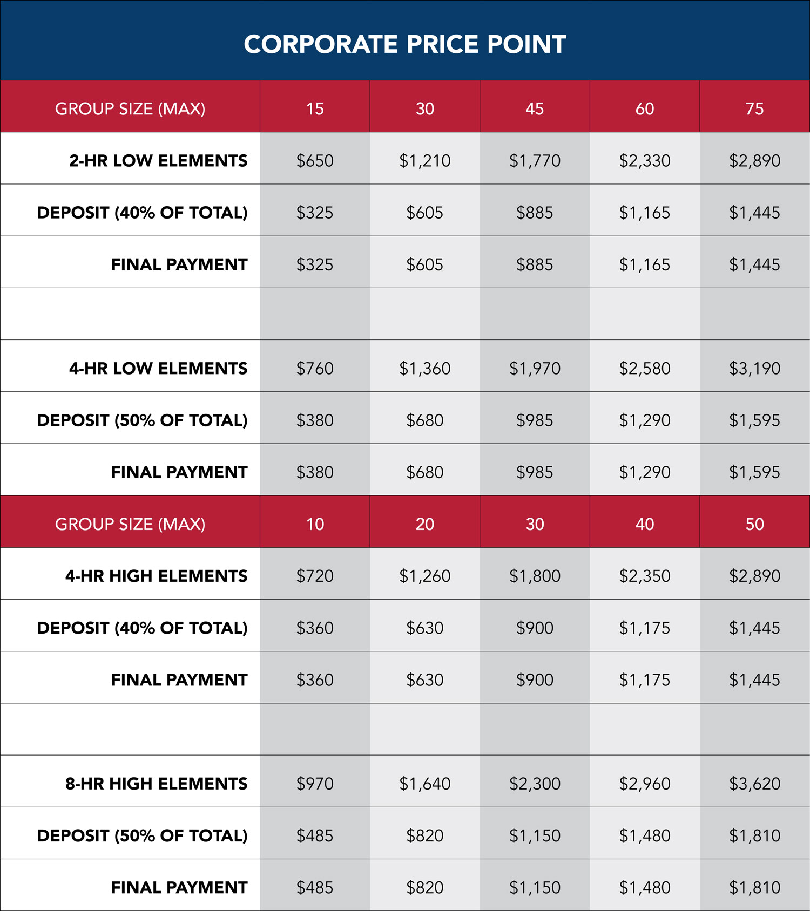The width and height of the screenshot is (810, 911).
Task: Select the $3,620 price cell
Action: [754, 784]
